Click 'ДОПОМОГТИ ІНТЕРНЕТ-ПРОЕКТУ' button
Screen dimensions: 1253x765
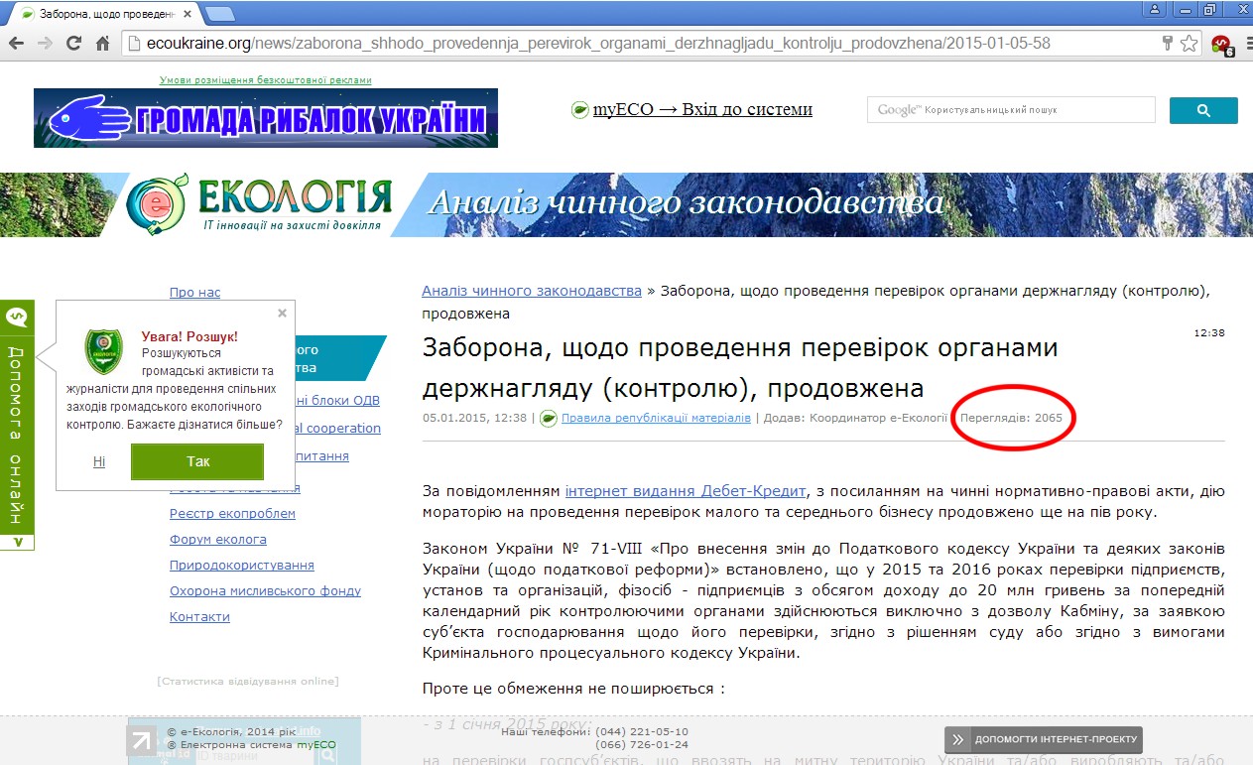click(1044, 739)
